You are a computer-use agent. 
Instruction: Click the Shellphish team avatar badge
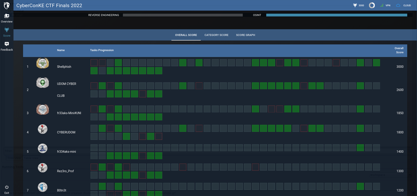(42, 63)
